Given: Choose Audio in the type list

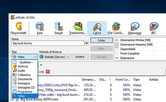Looking at the screenshot, I should click(x=25, y=71).
